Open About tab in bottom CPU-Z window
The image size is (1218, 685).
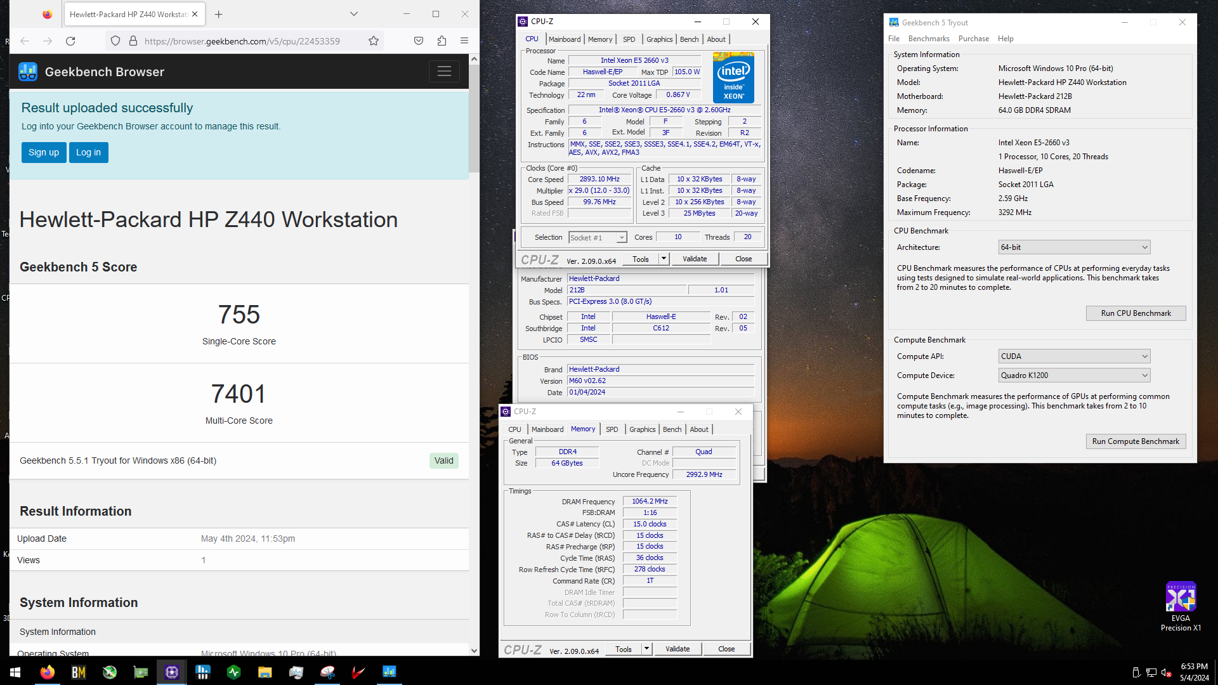click(x=699, y=429)
